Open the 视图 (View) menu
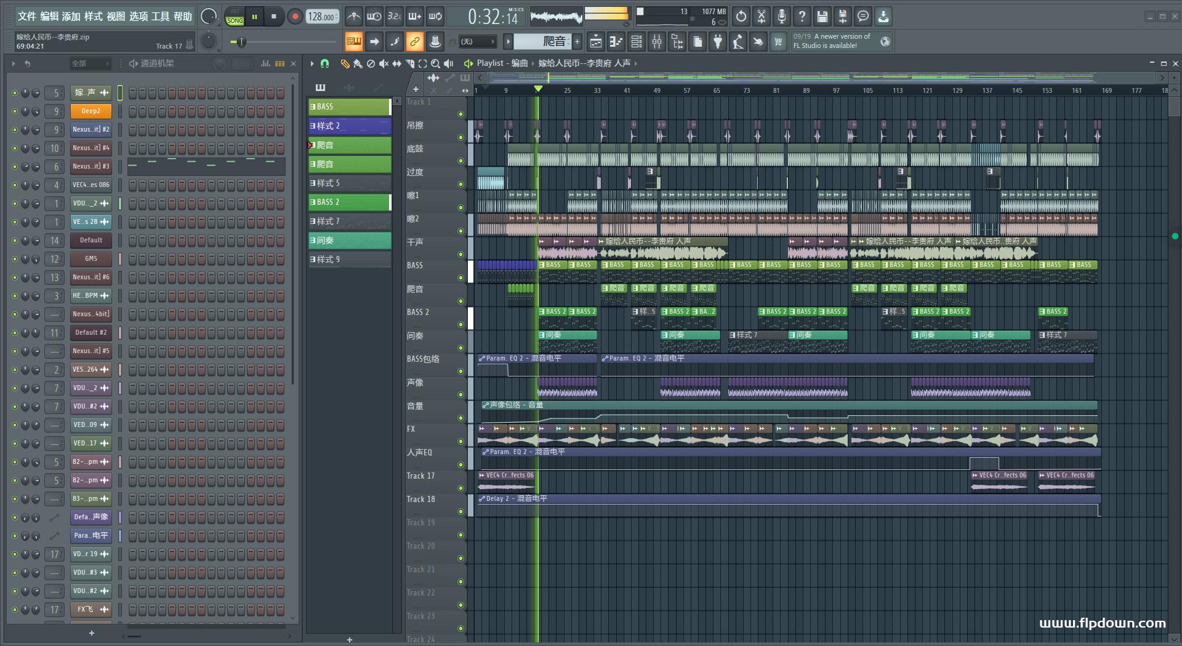 tap(116, 17)
